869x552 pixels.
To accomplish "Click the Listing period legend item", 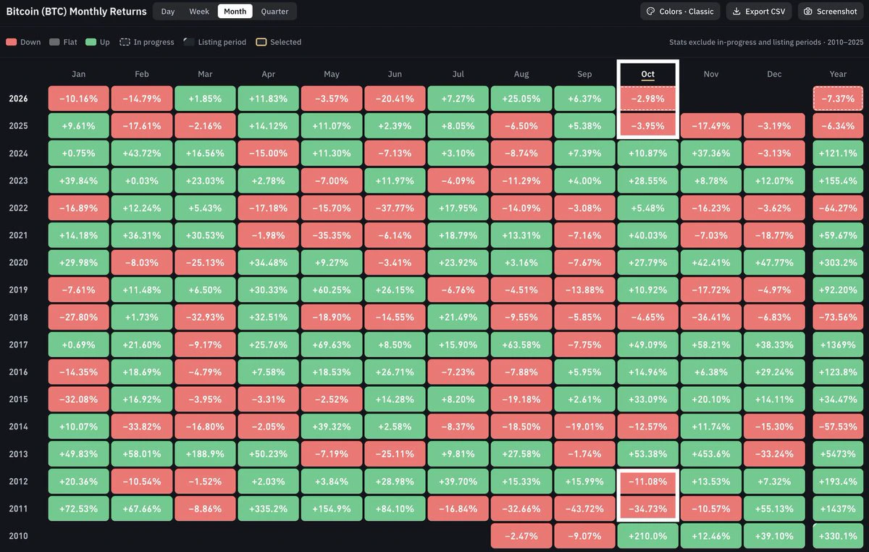I will click(x=215, y=42).
